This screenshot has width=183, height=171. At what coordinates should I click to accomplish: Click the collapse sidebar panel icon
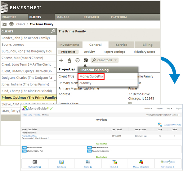tap(4, 24)
